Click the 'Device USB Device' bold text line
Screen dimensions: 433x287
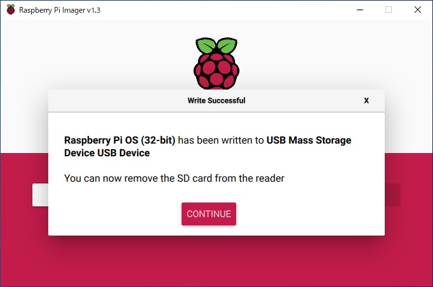(x=107, y=153)
